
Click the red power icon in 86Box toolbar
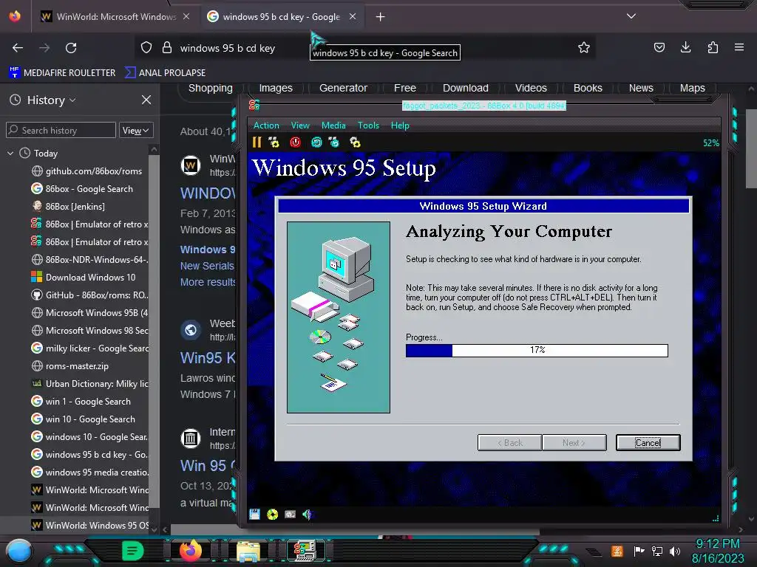pos(295,142)
